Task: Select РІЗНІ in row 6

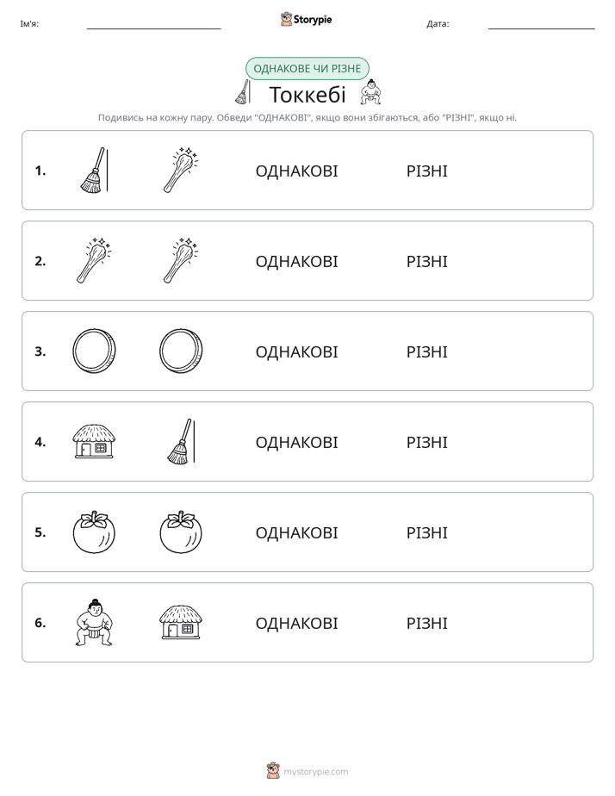Action: 426,623
